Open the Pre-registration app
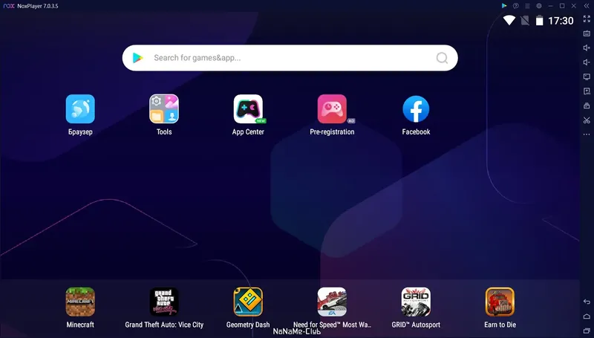 tap(332, 109)
